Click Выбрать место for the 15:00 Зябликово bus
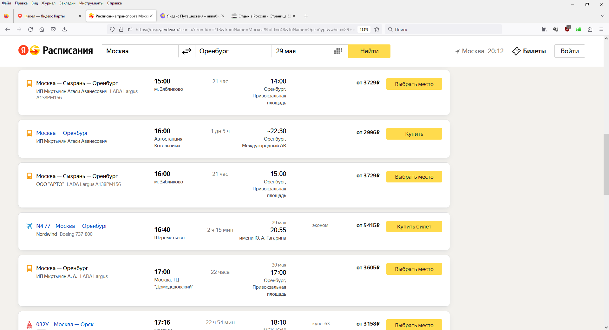The image size is (609, 330). click(x=414, y=84)
